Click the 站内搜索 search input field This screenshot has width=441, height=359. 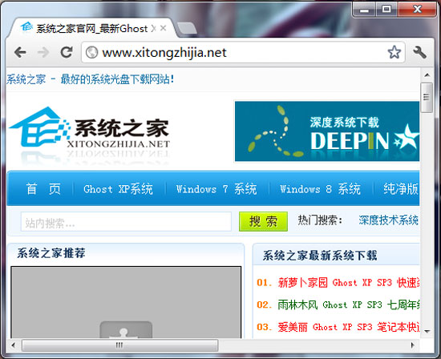point(126,222)
